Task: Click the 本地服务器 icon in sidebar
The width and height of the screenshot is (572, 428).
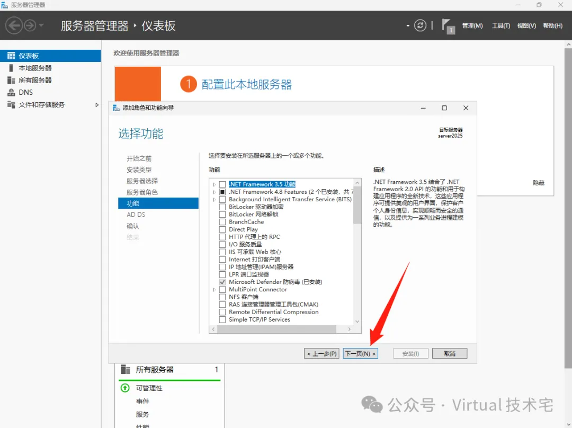Action: [x=11, y=68]
